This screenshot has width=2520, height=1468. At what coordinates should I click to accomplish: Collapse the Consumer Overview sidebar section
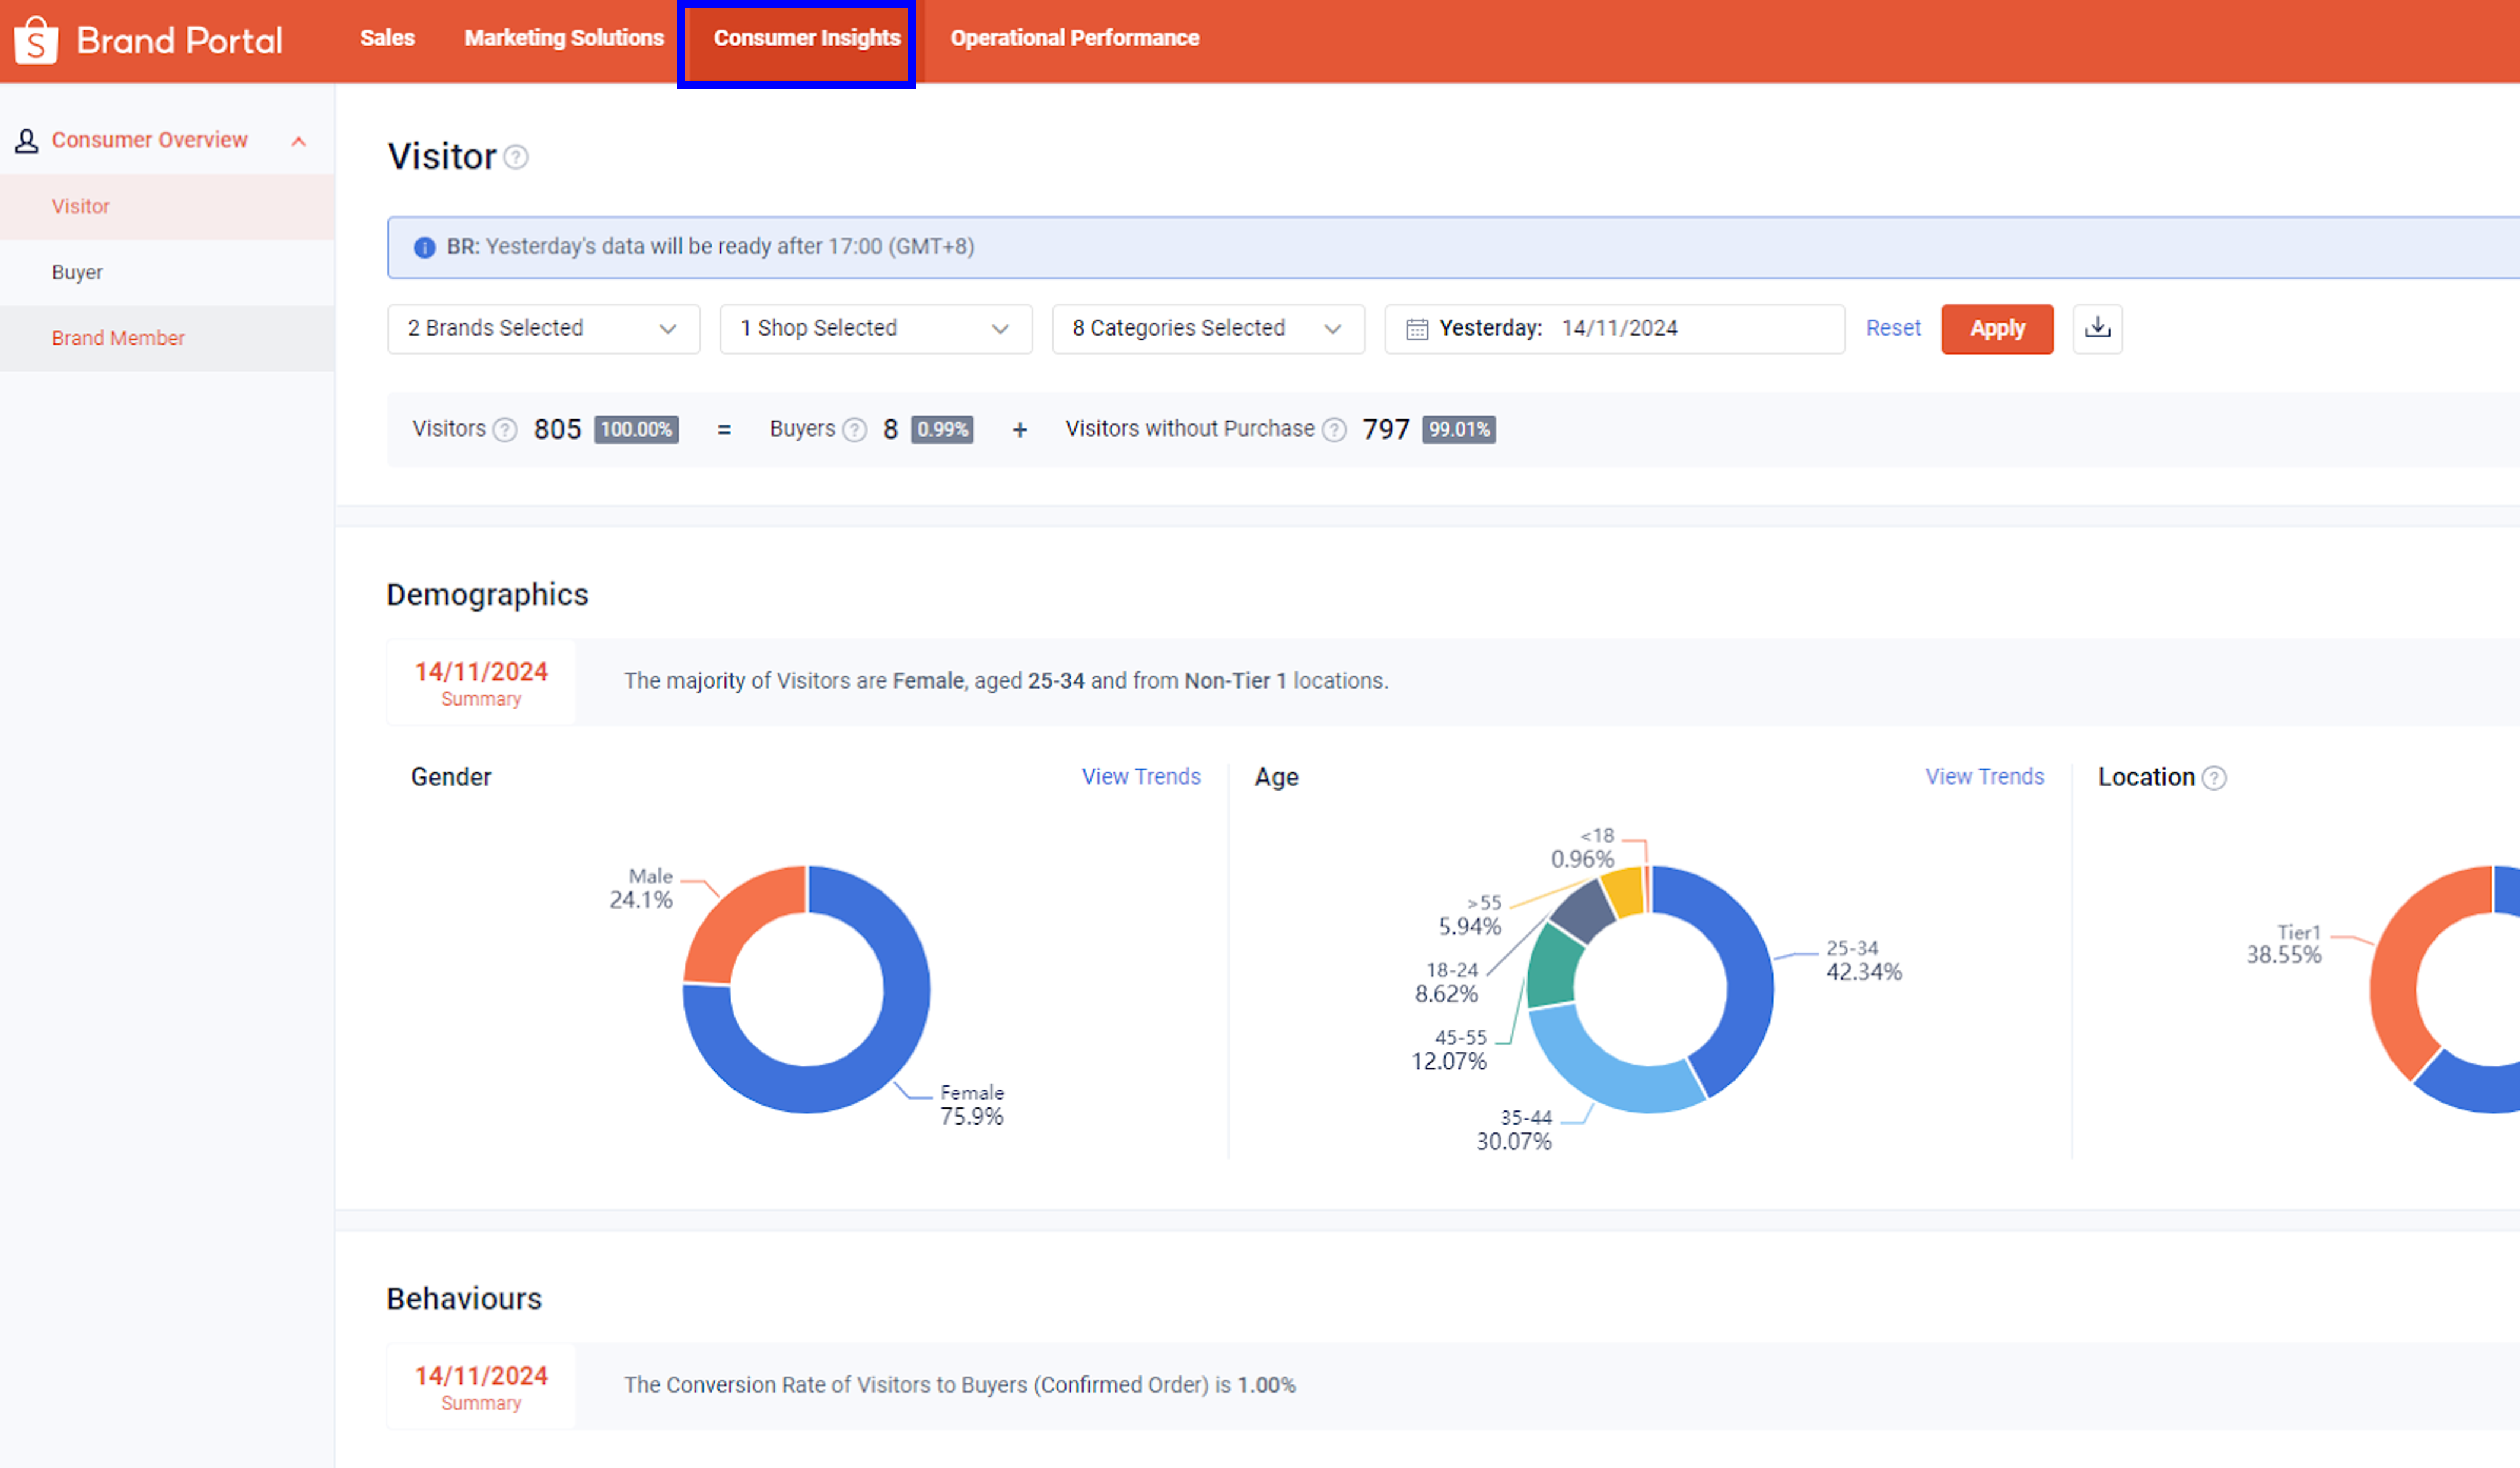click(299, 141)
